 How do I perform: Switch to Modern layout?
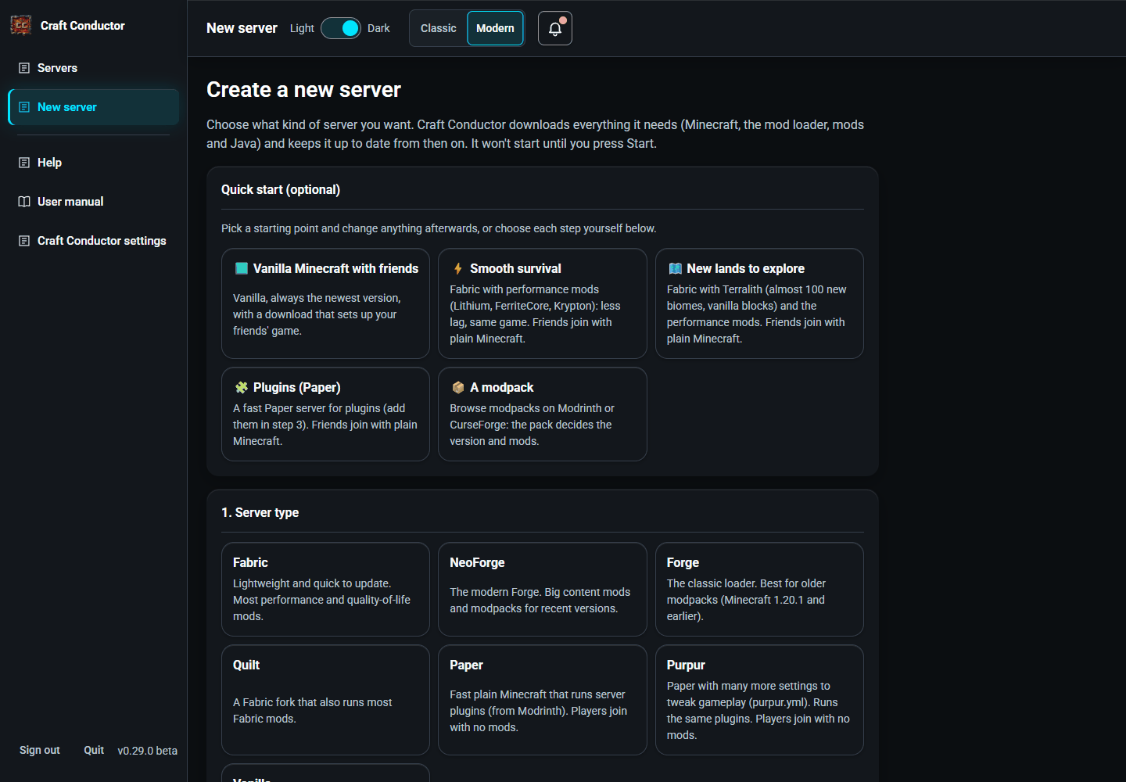point(496,28)
